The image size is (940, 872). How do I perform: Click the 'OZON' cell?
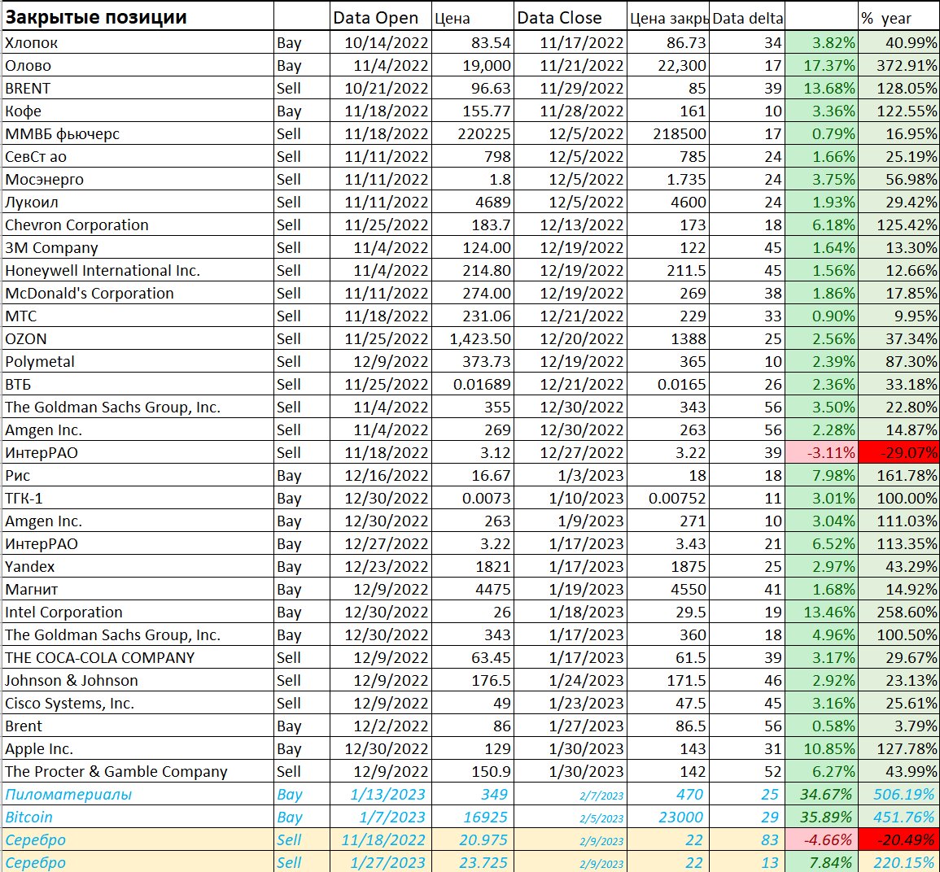pos(138,338)
